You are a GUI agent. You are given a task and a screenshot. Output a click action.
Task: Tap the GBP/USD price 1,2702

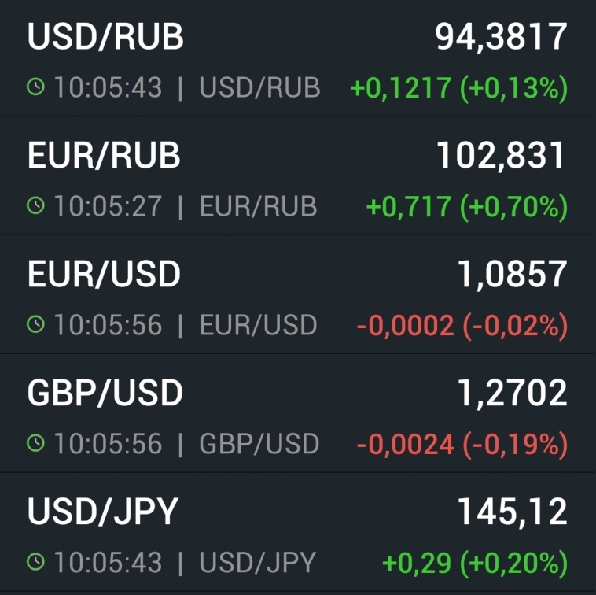512,393
